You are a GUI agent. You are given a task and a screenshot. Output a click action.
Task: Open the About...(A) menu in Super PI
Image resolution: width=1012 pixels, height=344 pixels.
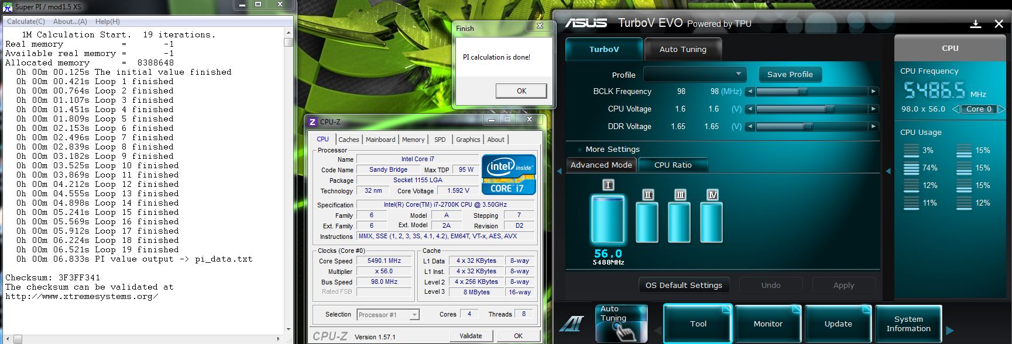point(70,22)
